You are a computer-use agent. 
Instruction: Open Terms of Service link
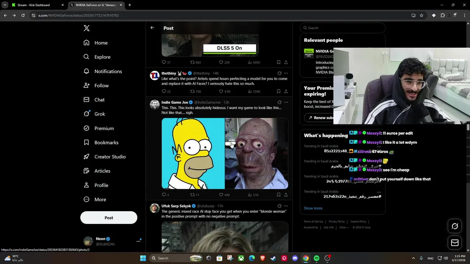(313, 221)
